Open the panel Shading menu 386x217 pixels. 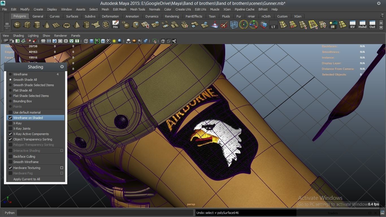coord(18,36)
